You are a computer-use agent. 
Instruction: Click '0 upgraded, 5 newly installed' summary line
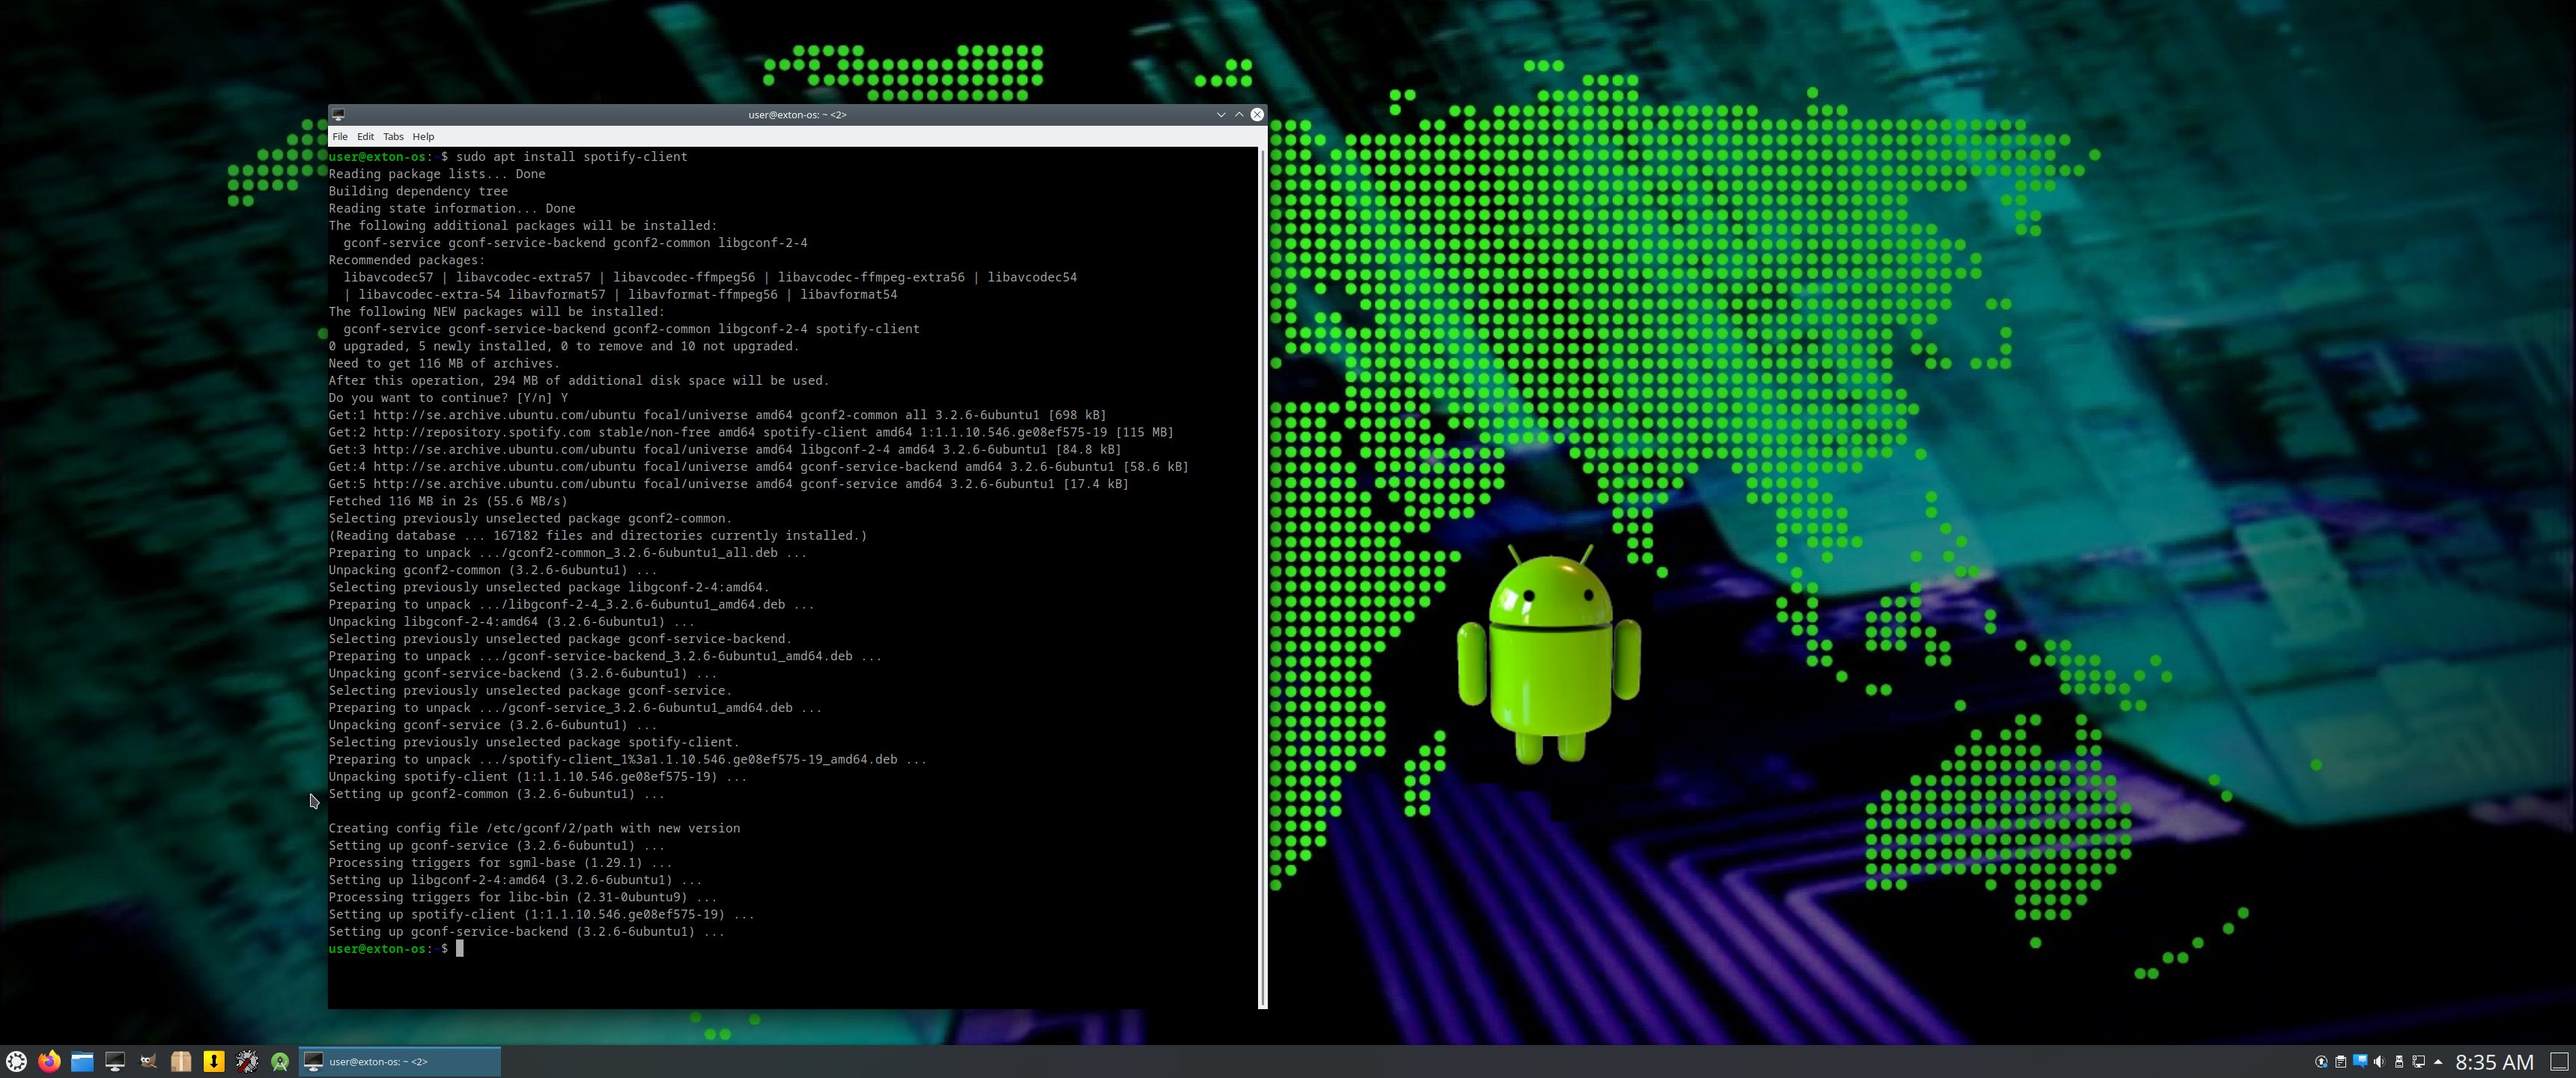[564, 346]
